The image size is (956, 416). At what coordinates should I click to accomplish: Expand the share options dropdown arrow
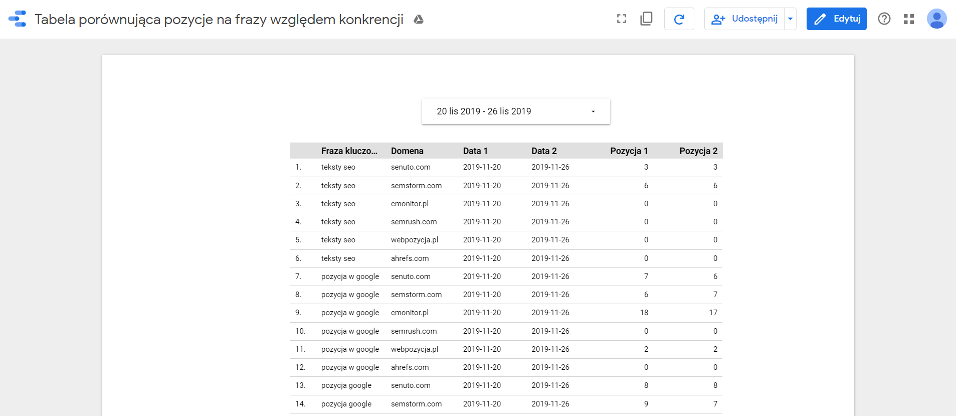(x=790, y=19)
